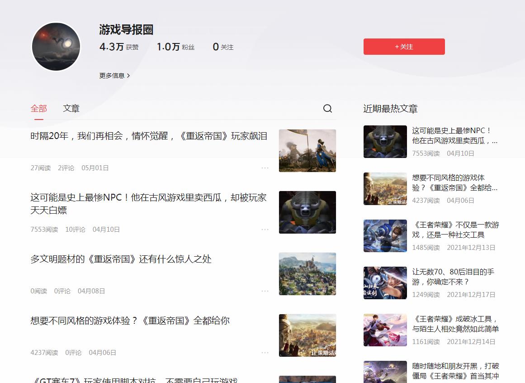
Task: Click sidebar thumbnail of 让无数70、80后 article
Action: coord(385,283)
